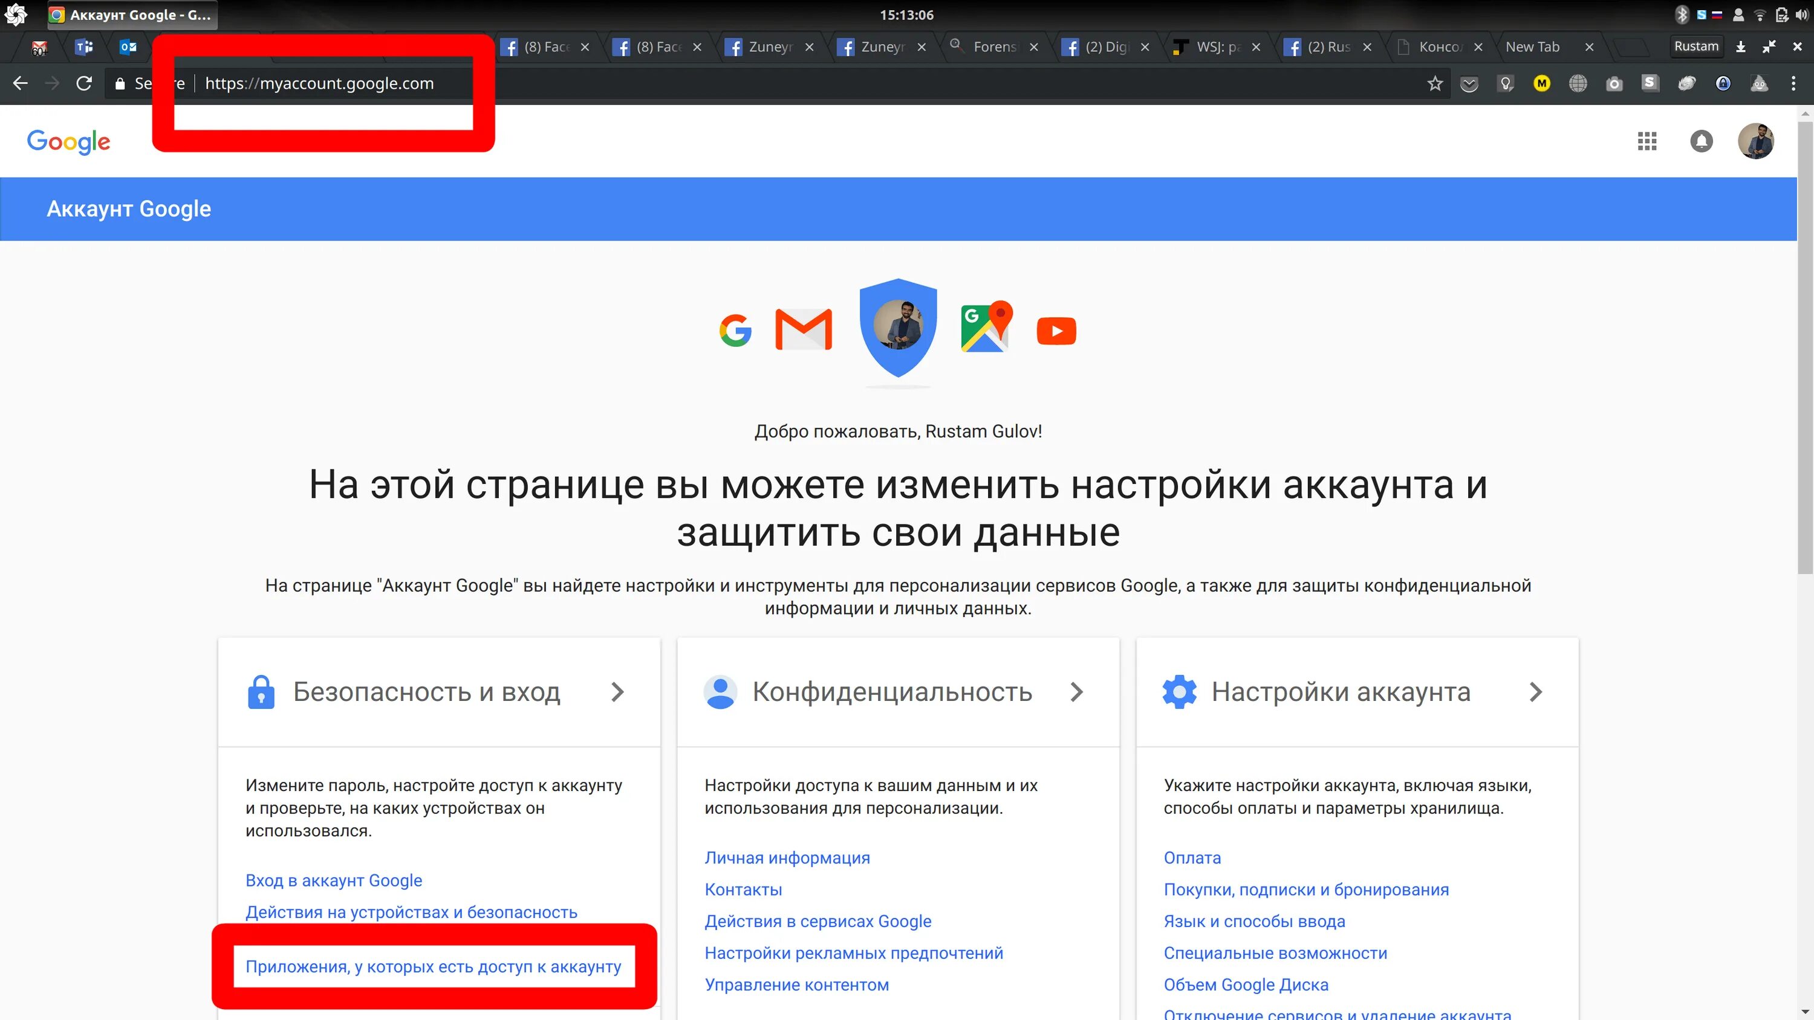Open the Chrome three-dot menu
Screen dimensions: 1814x1020
click(x=1793, y=84)
